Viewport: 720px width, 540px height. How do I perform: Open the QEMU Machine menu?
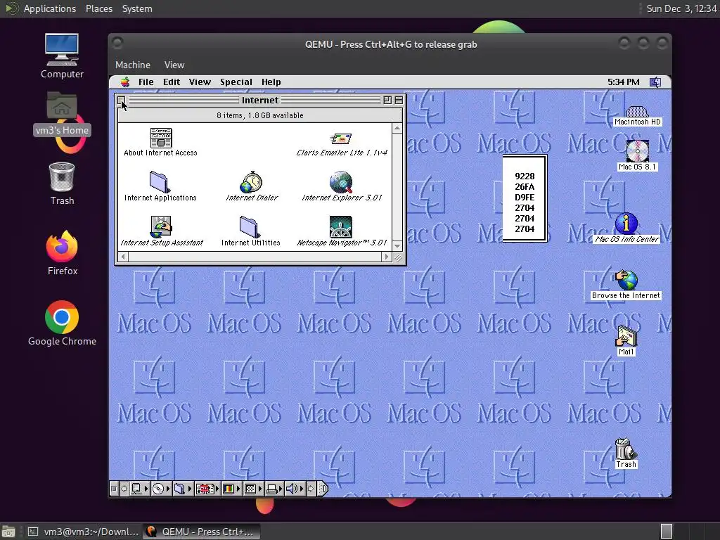[133, 65]
